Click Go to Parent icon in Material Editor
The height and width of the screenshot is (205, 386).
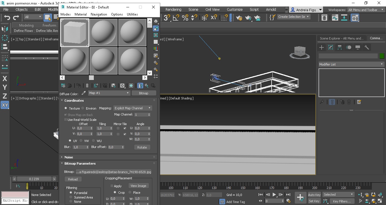click(147, 86)
